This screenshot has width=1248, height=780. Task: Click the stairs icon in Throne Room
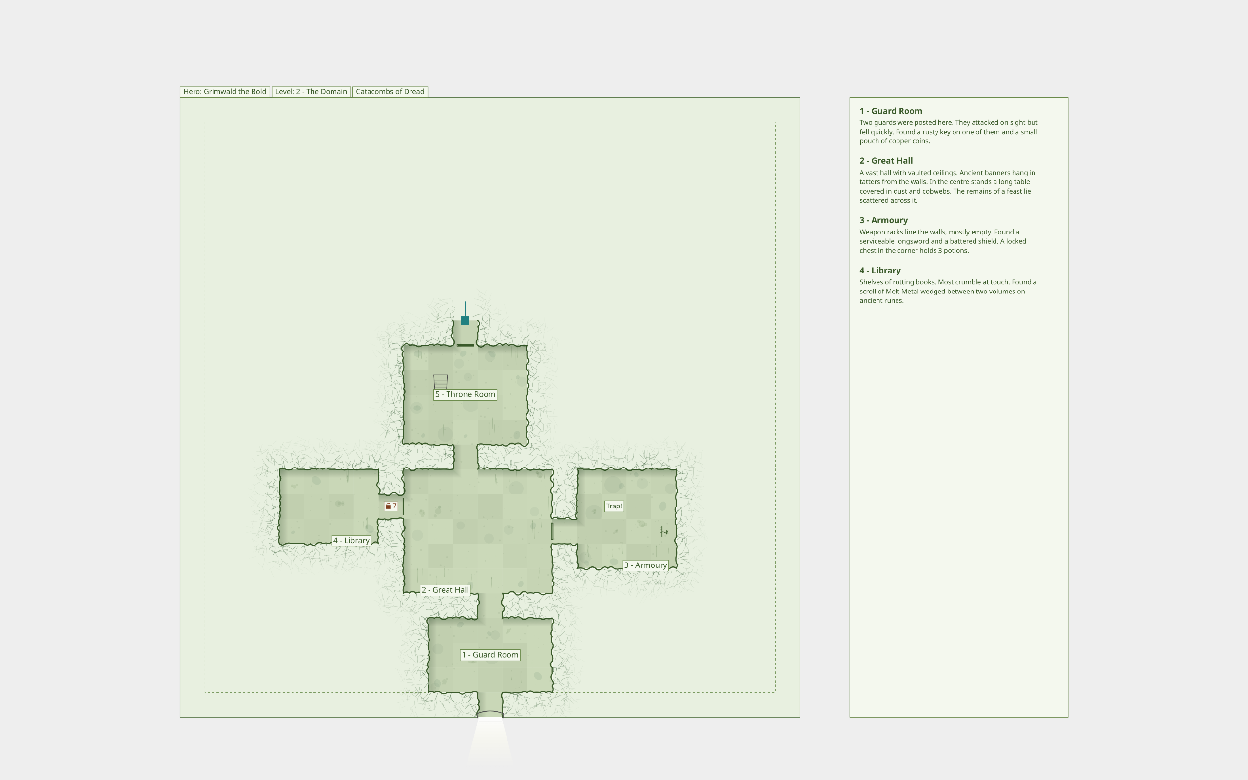(440, 382)
